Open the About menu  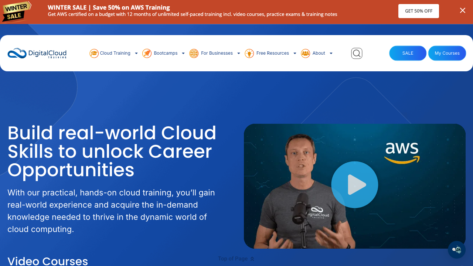319,53
